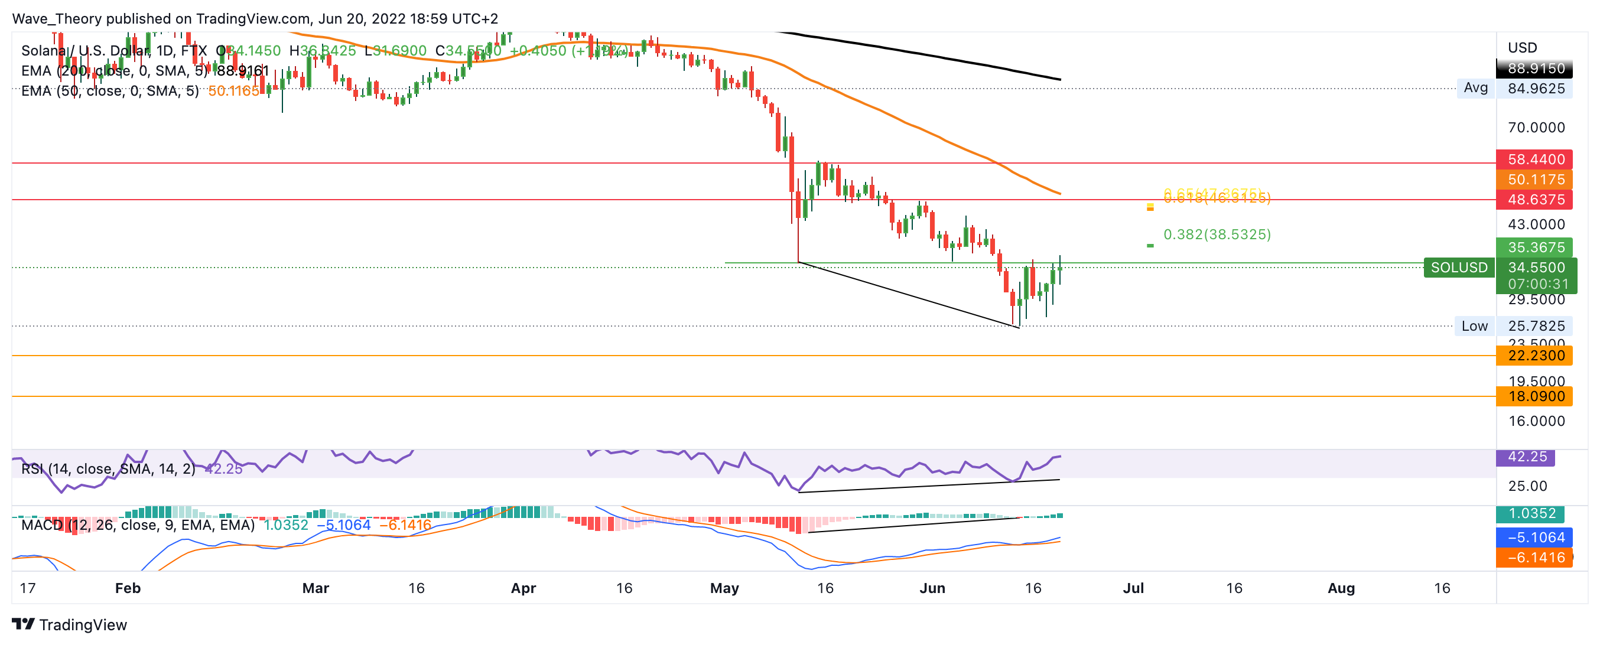Screen dimensions: 1600x645
Task: Click the Solana / U.S. Dollar symbol title
Action: pos(85,50)
